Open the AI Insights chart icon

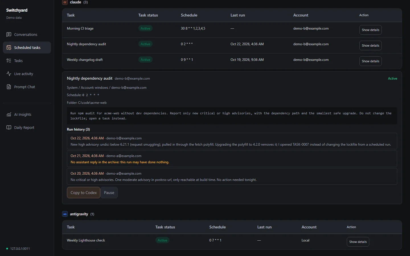pos(9,114)
